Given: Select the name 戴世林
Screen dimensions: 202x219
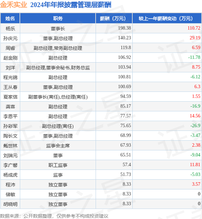Looking at the screenshot, I should tap(10, 146).
